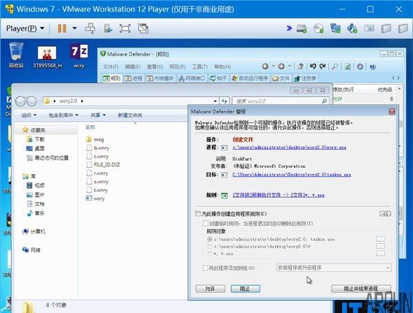Expand the 组织 dropdown in Explorer toolbar
This screenshot has height=313, width=413.
click(x=30, y=115)
